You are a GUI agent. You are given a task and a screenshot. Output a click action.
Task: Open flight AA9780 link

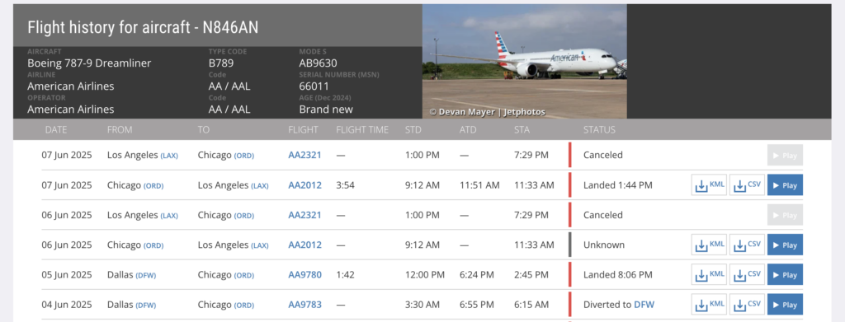tap(304, 275)
